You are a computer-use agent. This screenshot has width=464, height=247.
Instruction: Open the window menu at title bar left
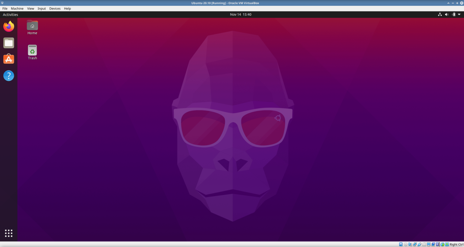[x=2, y=3]
